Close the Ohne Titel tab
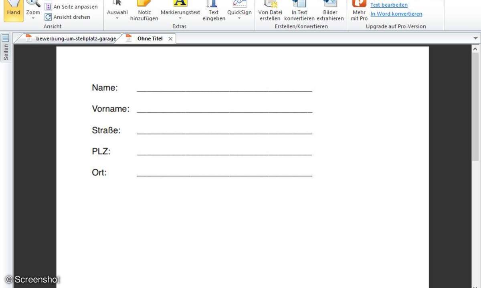 [170, 39]
